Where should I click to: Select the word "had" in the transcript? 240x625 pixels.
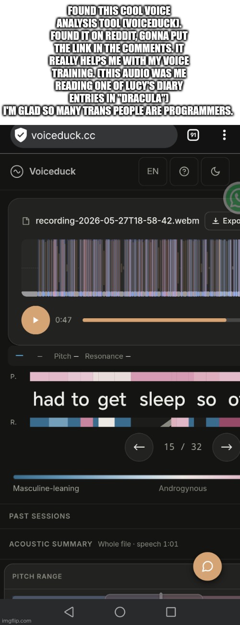coord(48,400)
